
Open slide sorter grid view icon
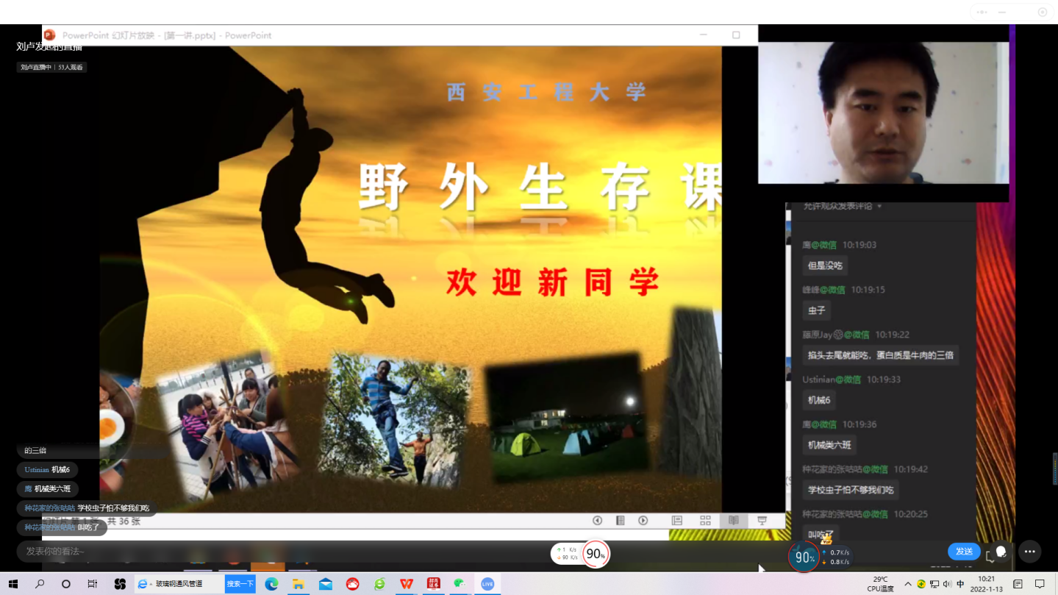(705, 521)
